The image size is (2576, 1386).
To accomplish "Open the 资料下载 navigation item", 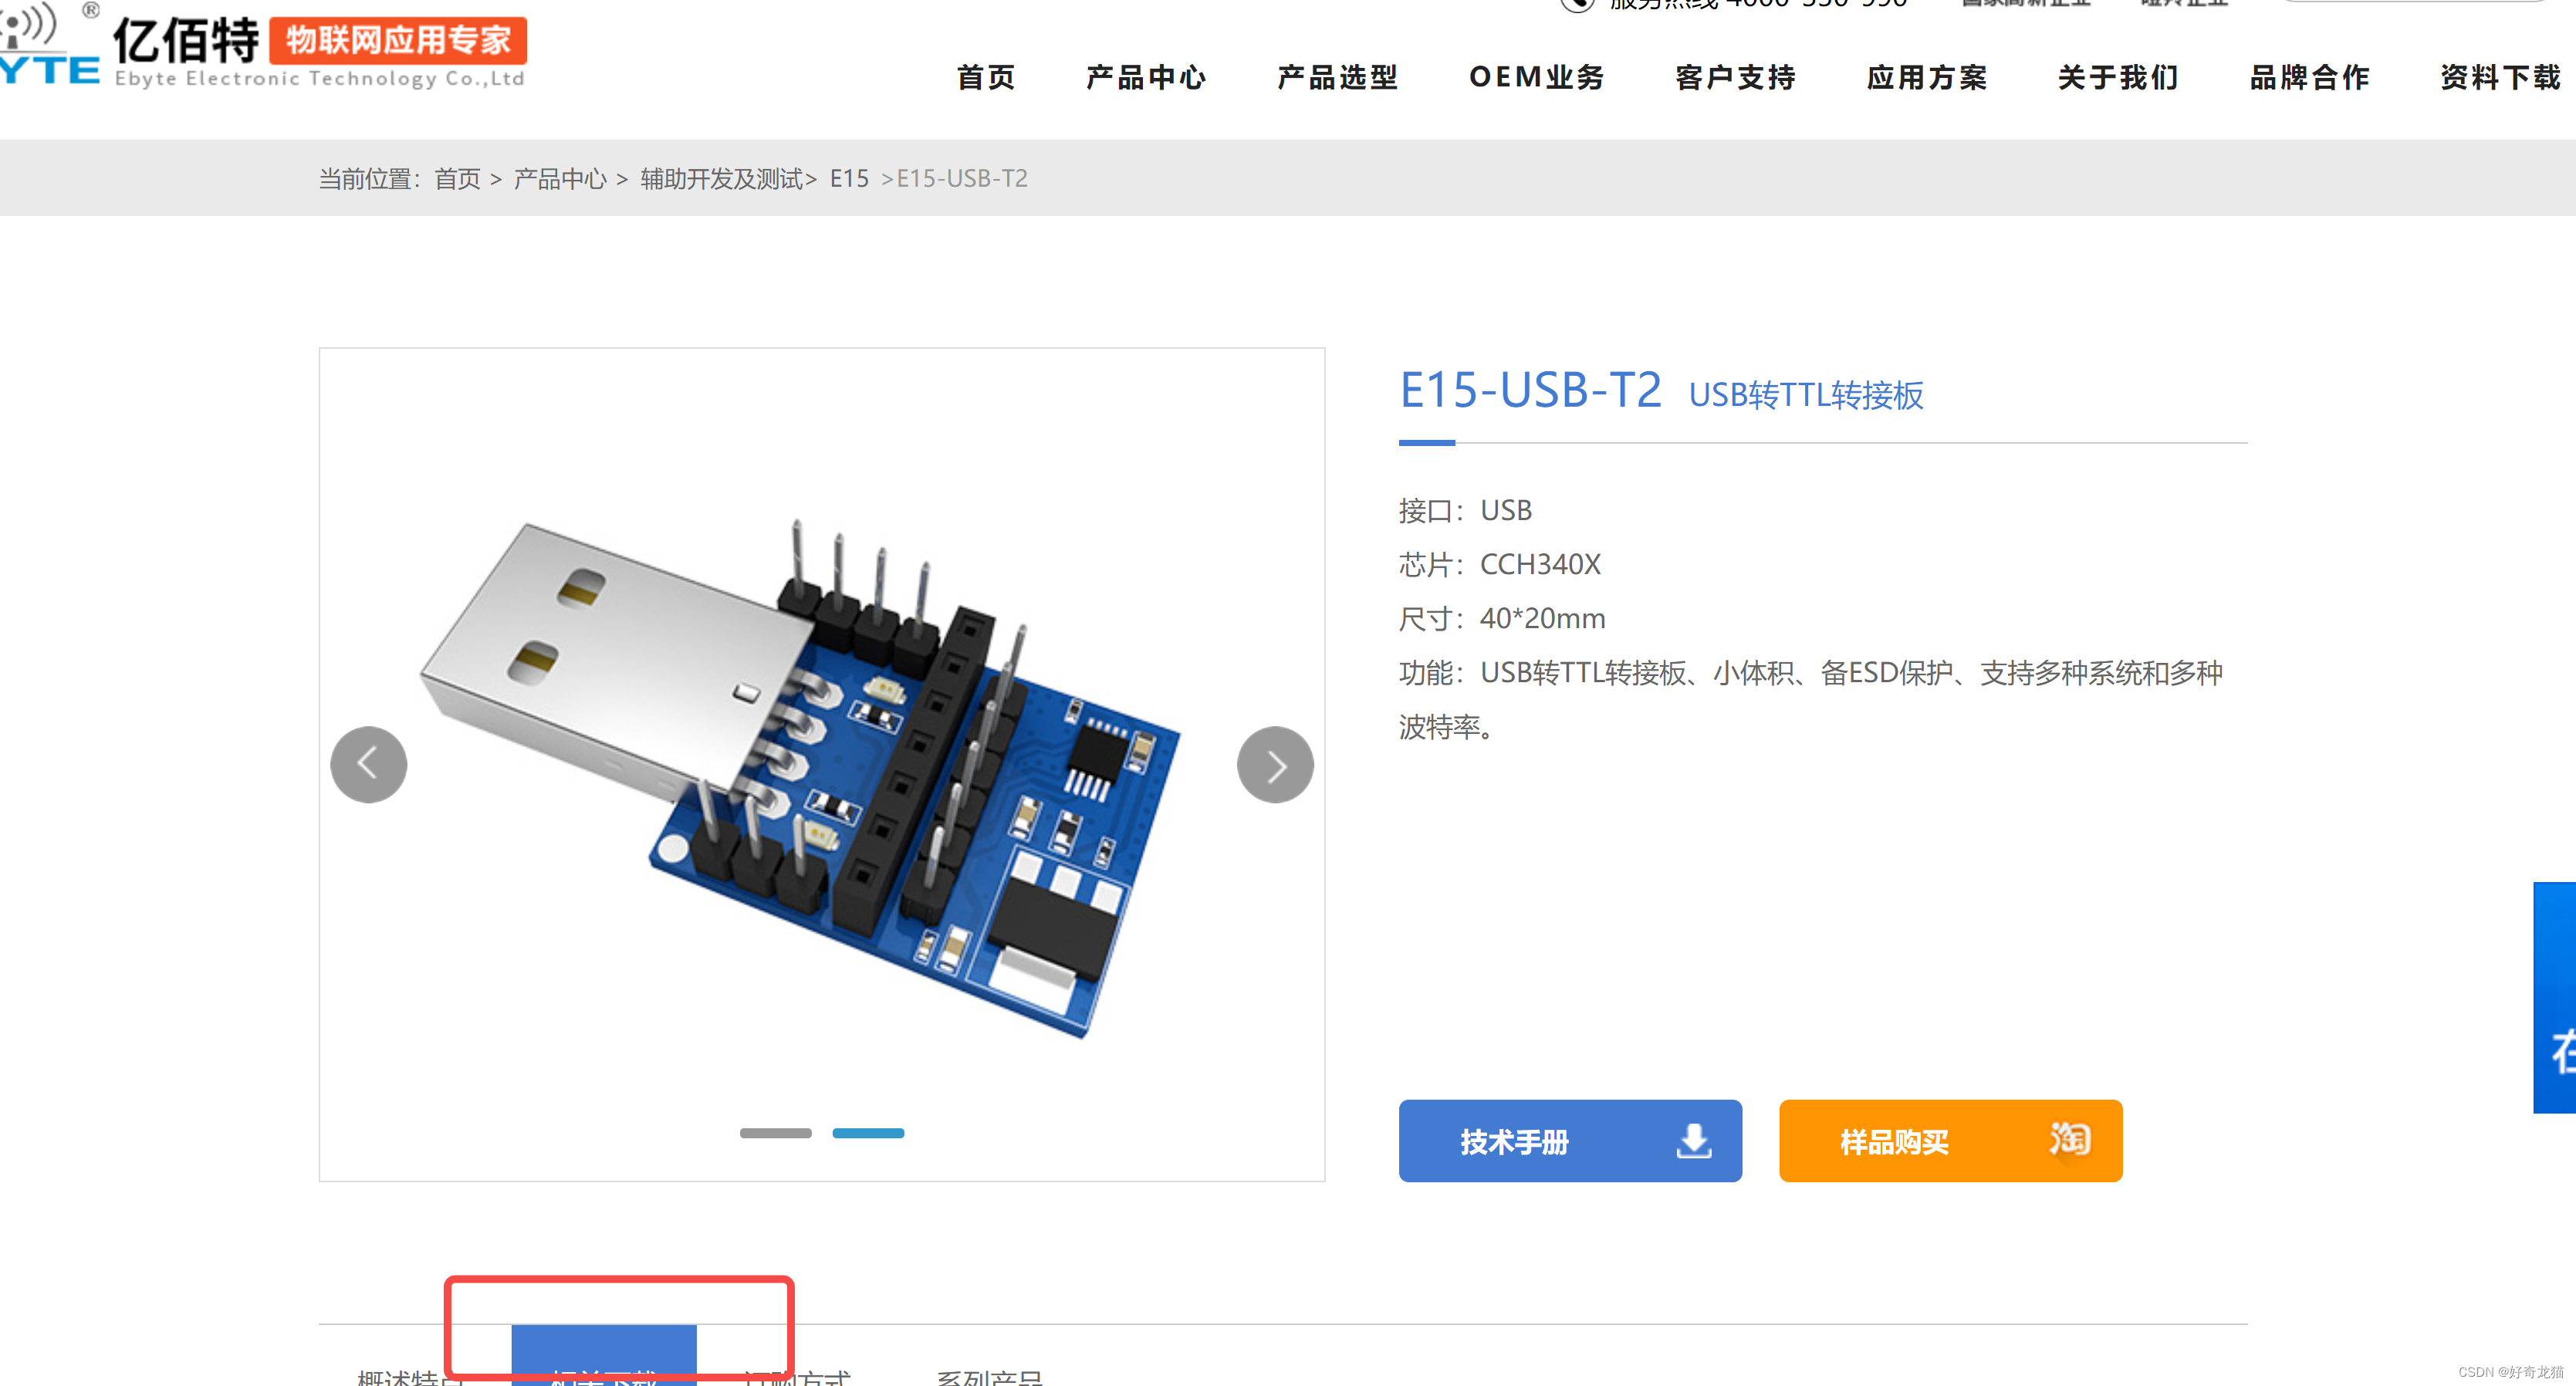I will tap(2500, 77).
